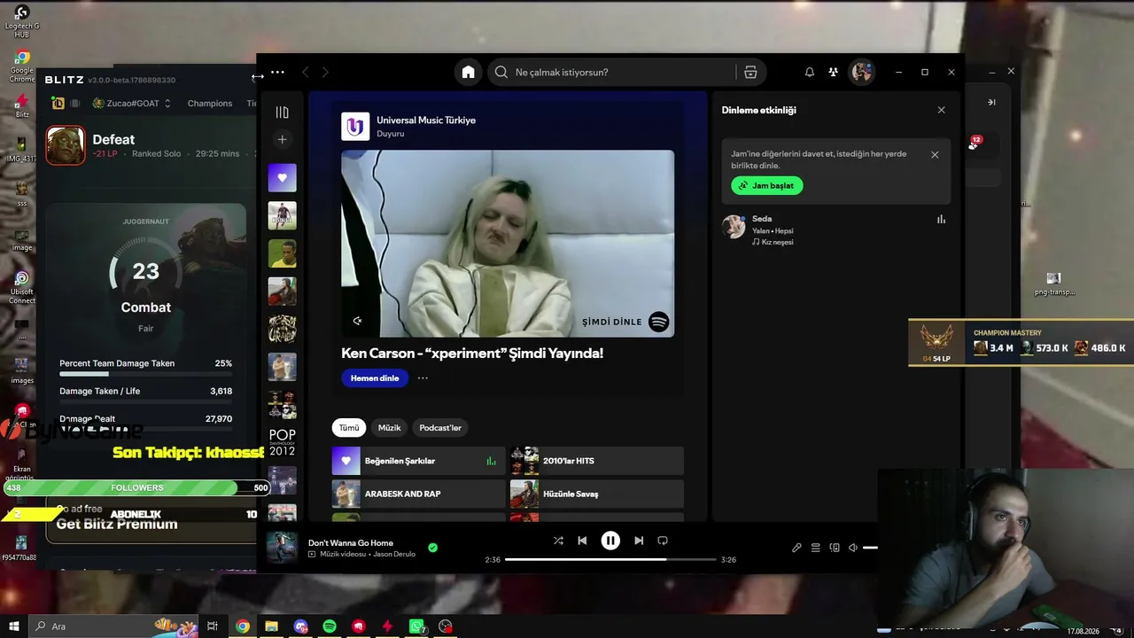Click the Hemen dinle button
The width and height of the screenshot is (1134, 638).
[374, 378]
